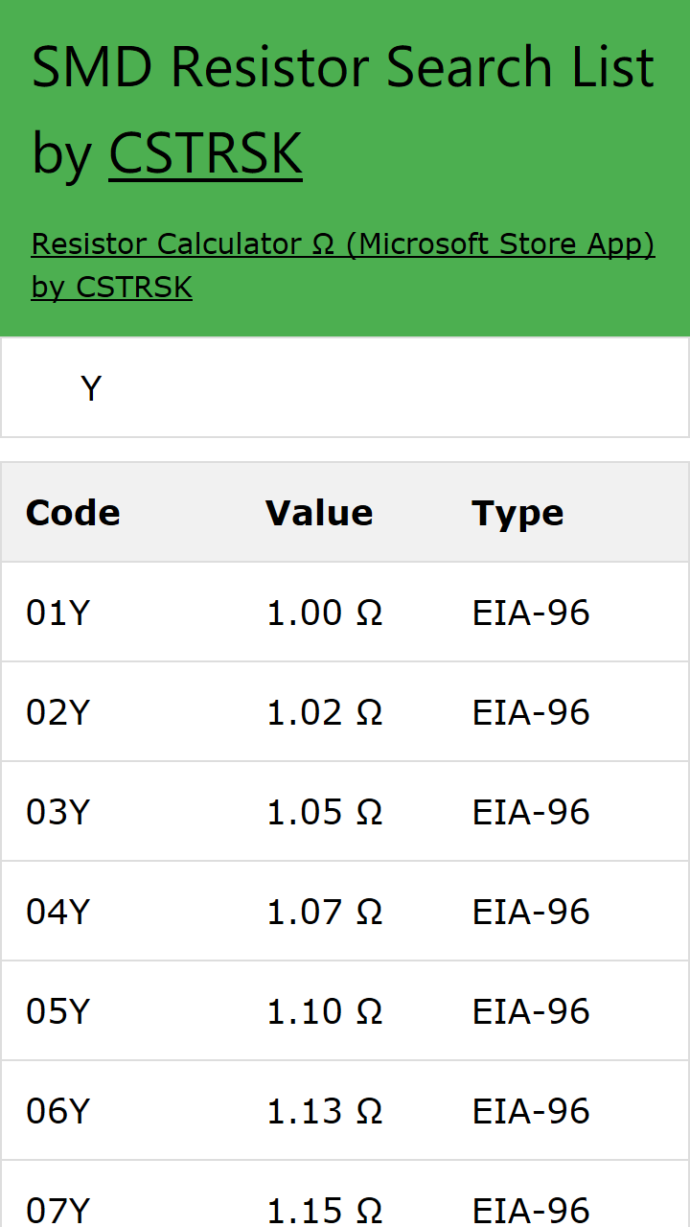Click EIA-96 type in the 01Y row

tap(531, 613)
